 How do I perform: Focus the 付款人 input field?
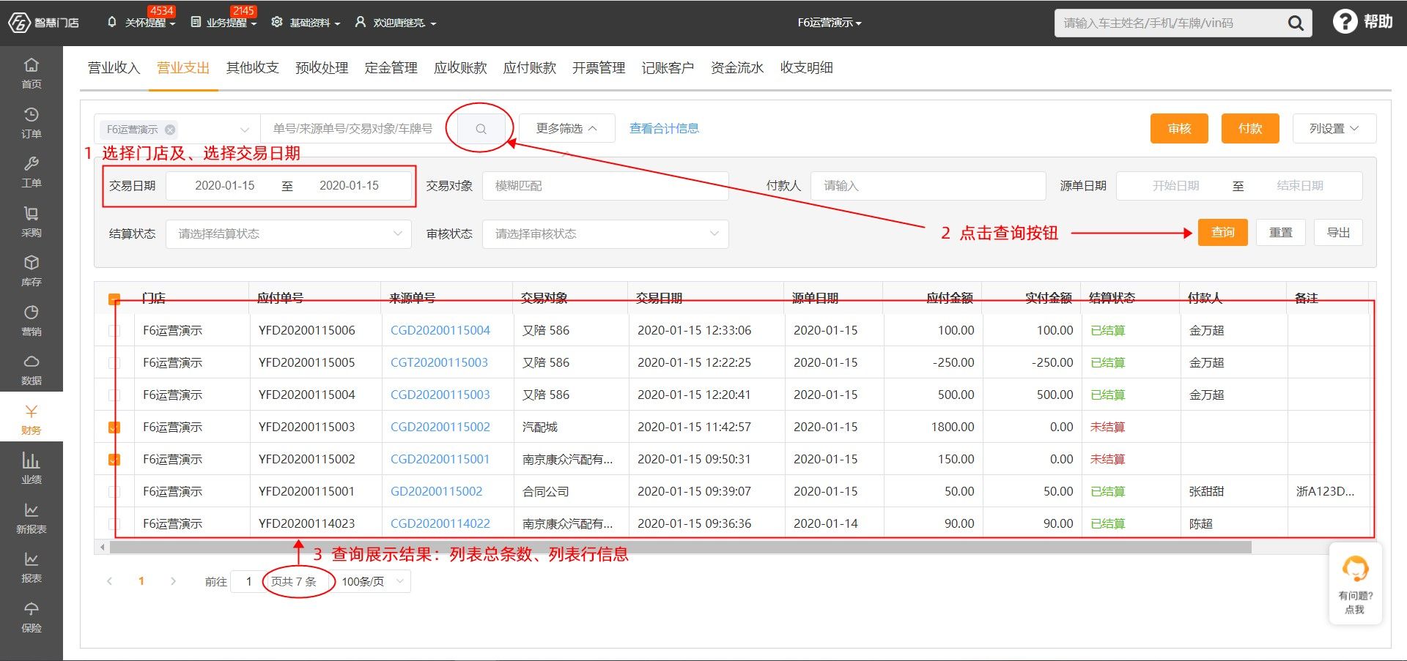click(928, 186)
